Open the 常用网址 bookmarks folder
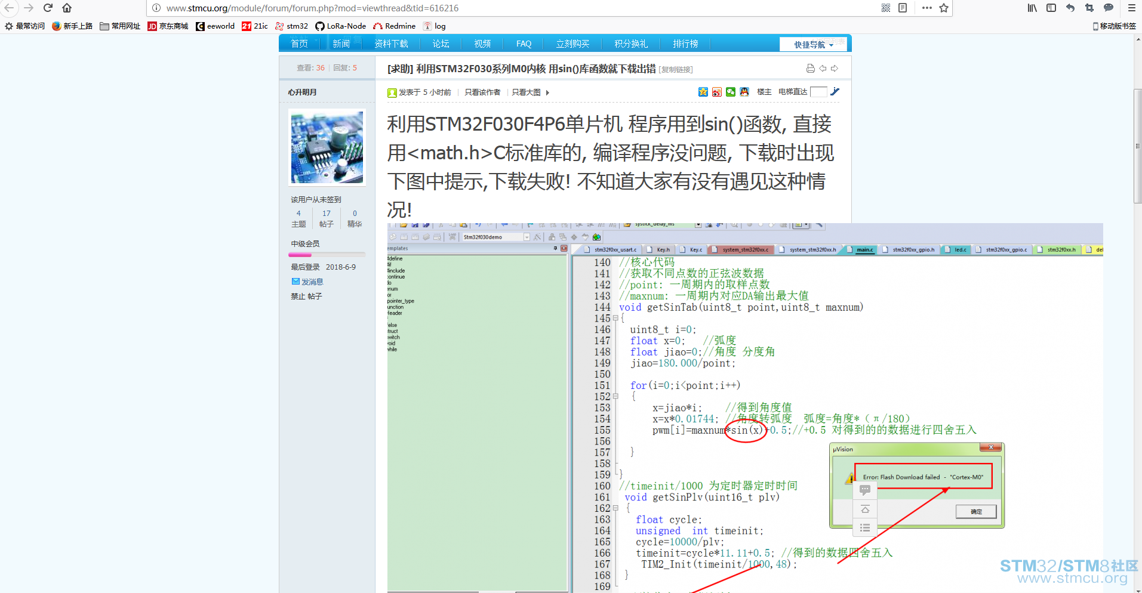 coord(120,26)
